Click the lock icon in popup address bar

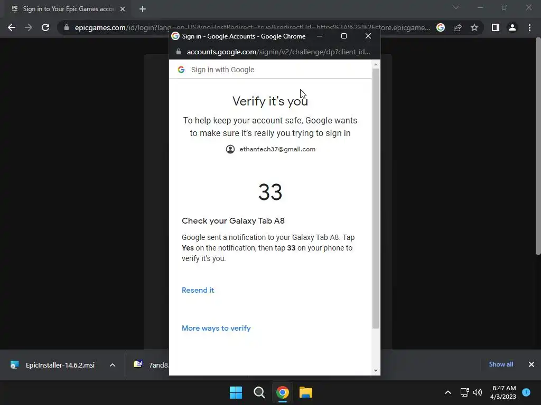179,52
